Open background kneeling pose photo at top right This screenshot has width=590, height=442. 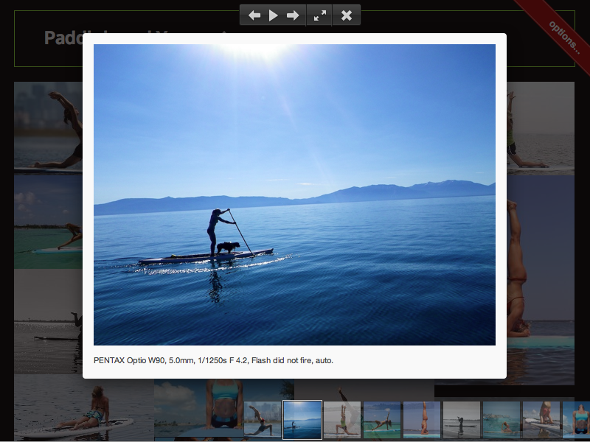[541, 128]
